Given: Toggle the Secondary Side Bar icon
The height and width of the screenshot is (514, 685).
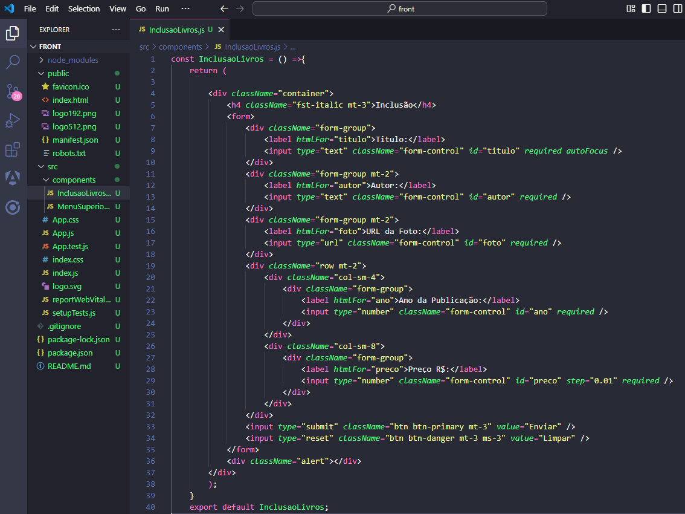Looking at the screenshot, I should [x=678, y=8].
